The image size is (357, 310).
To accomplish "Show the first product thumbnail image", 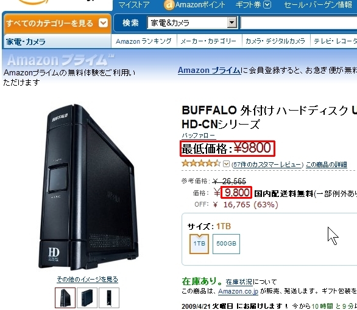I will click(x=65, y=297).
